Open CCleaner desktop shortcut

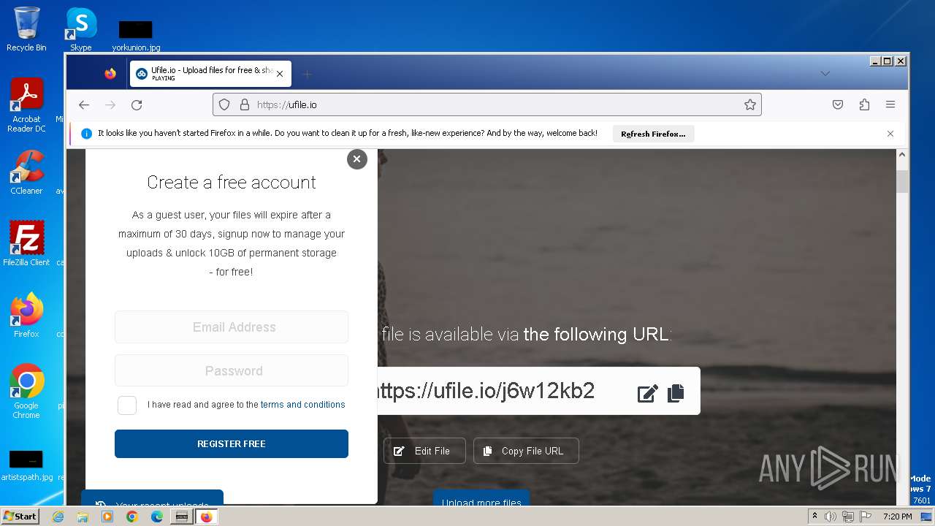[26, 172]
